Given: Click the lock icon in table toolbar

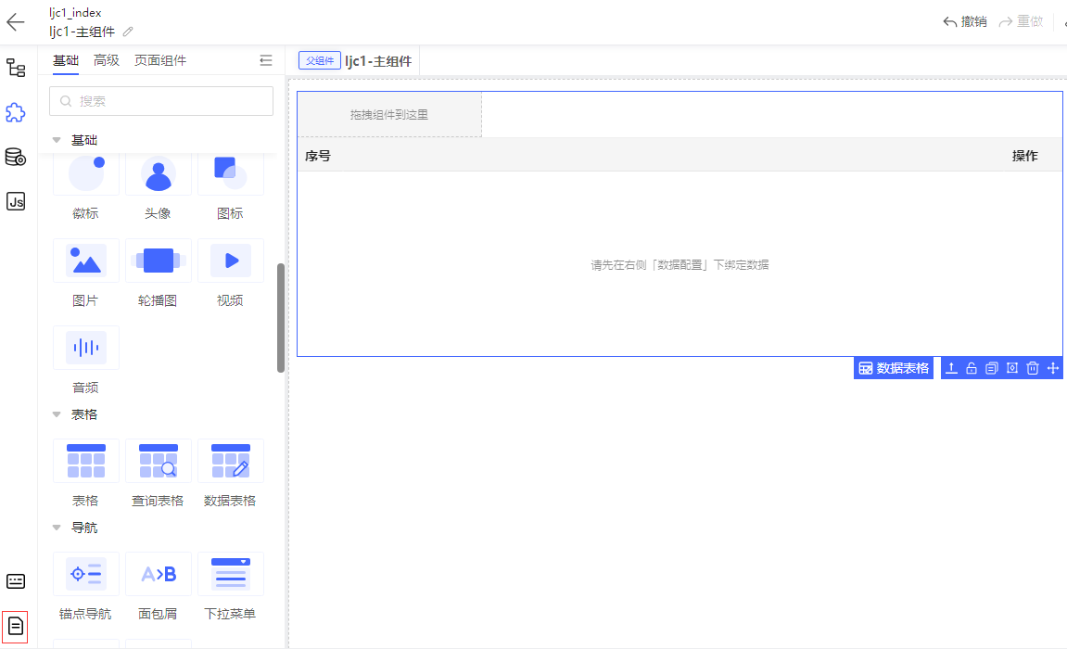Looking at the screenshot, I should tap(971, 368).
